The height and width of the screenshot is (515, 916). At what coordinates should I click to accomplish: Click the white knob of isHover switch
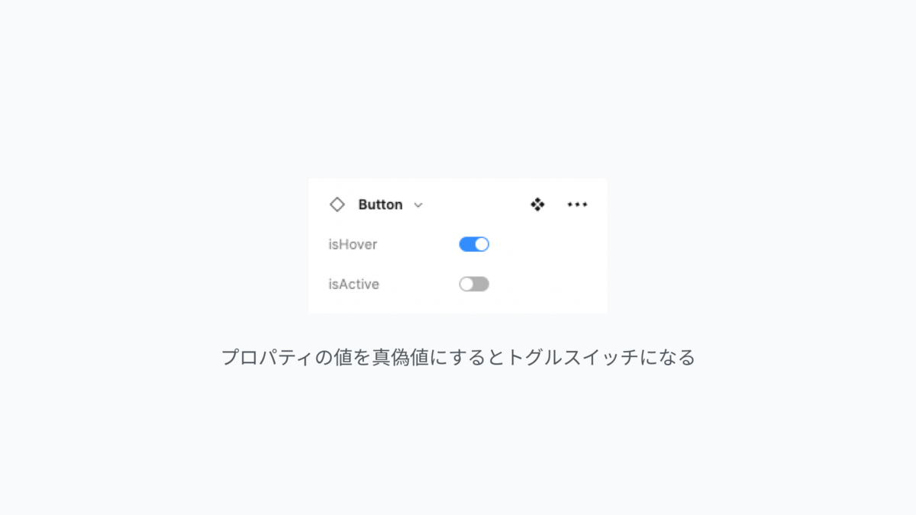click(x=482, y=244)
